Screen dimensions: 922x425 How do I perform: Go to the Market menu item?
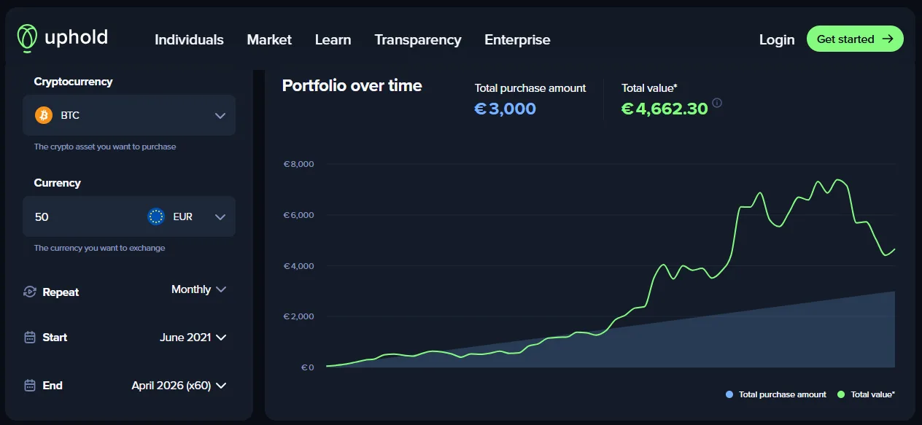pyautogui.click(x=269, y=40)
